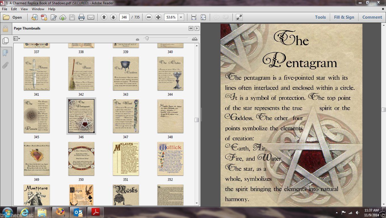Select page thumbnail 344 The Chalice

(170, 74)
